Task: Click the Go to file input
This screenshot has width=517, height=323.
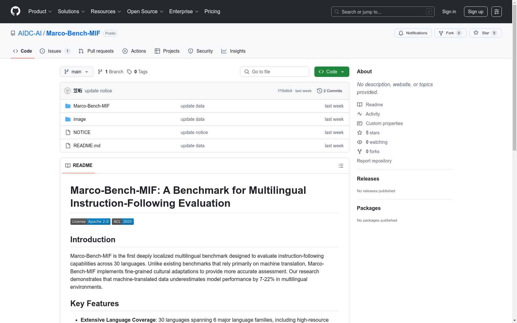Action: (275, 72)
